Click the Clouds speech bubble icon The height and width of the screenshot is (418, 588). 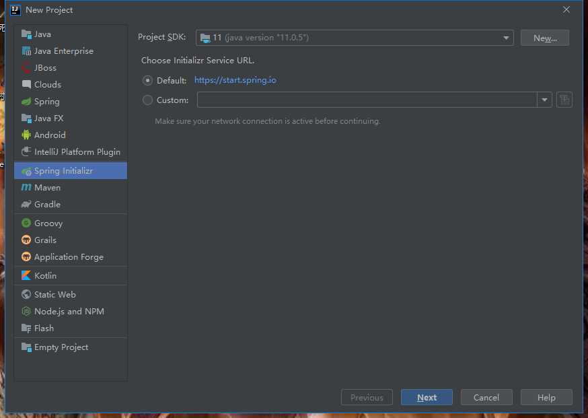26,84
